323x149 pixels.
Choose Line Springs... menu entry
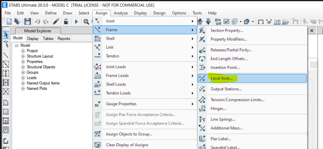pyautogui.click(x=252, y=119)
